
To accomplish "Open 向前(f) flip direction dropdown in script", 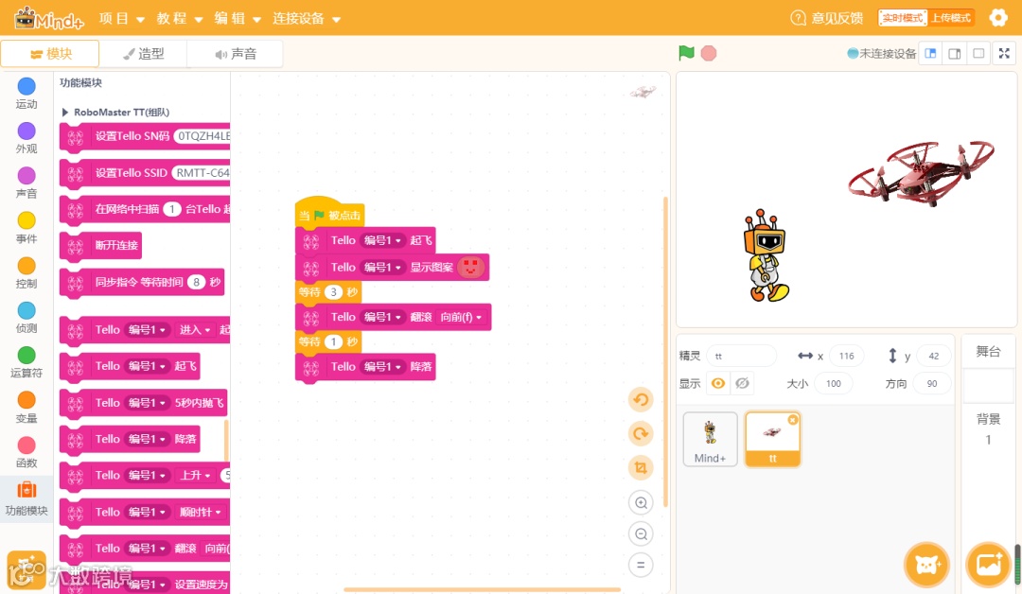I will click(x=461, y=317).
